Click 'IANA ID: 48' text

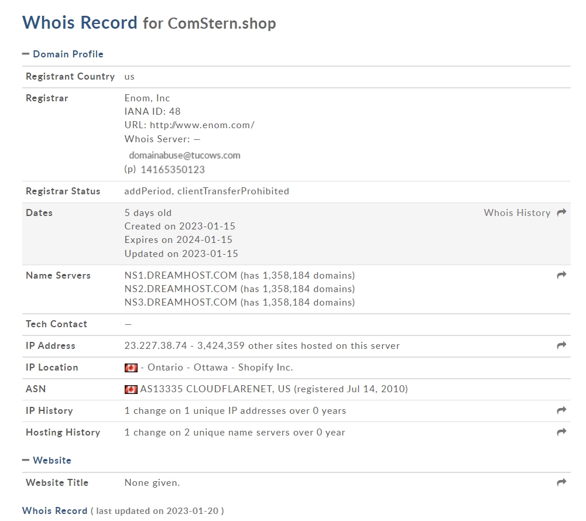point(152,112)
